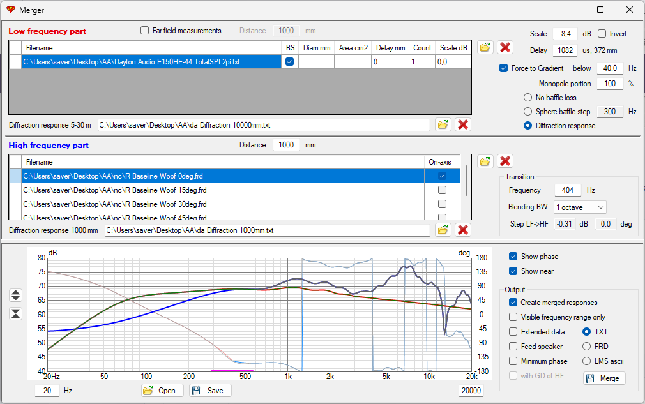645x404 pixels.
Task: Enable Extended data option
Action: pyautogui.click(x=513, y=332)
